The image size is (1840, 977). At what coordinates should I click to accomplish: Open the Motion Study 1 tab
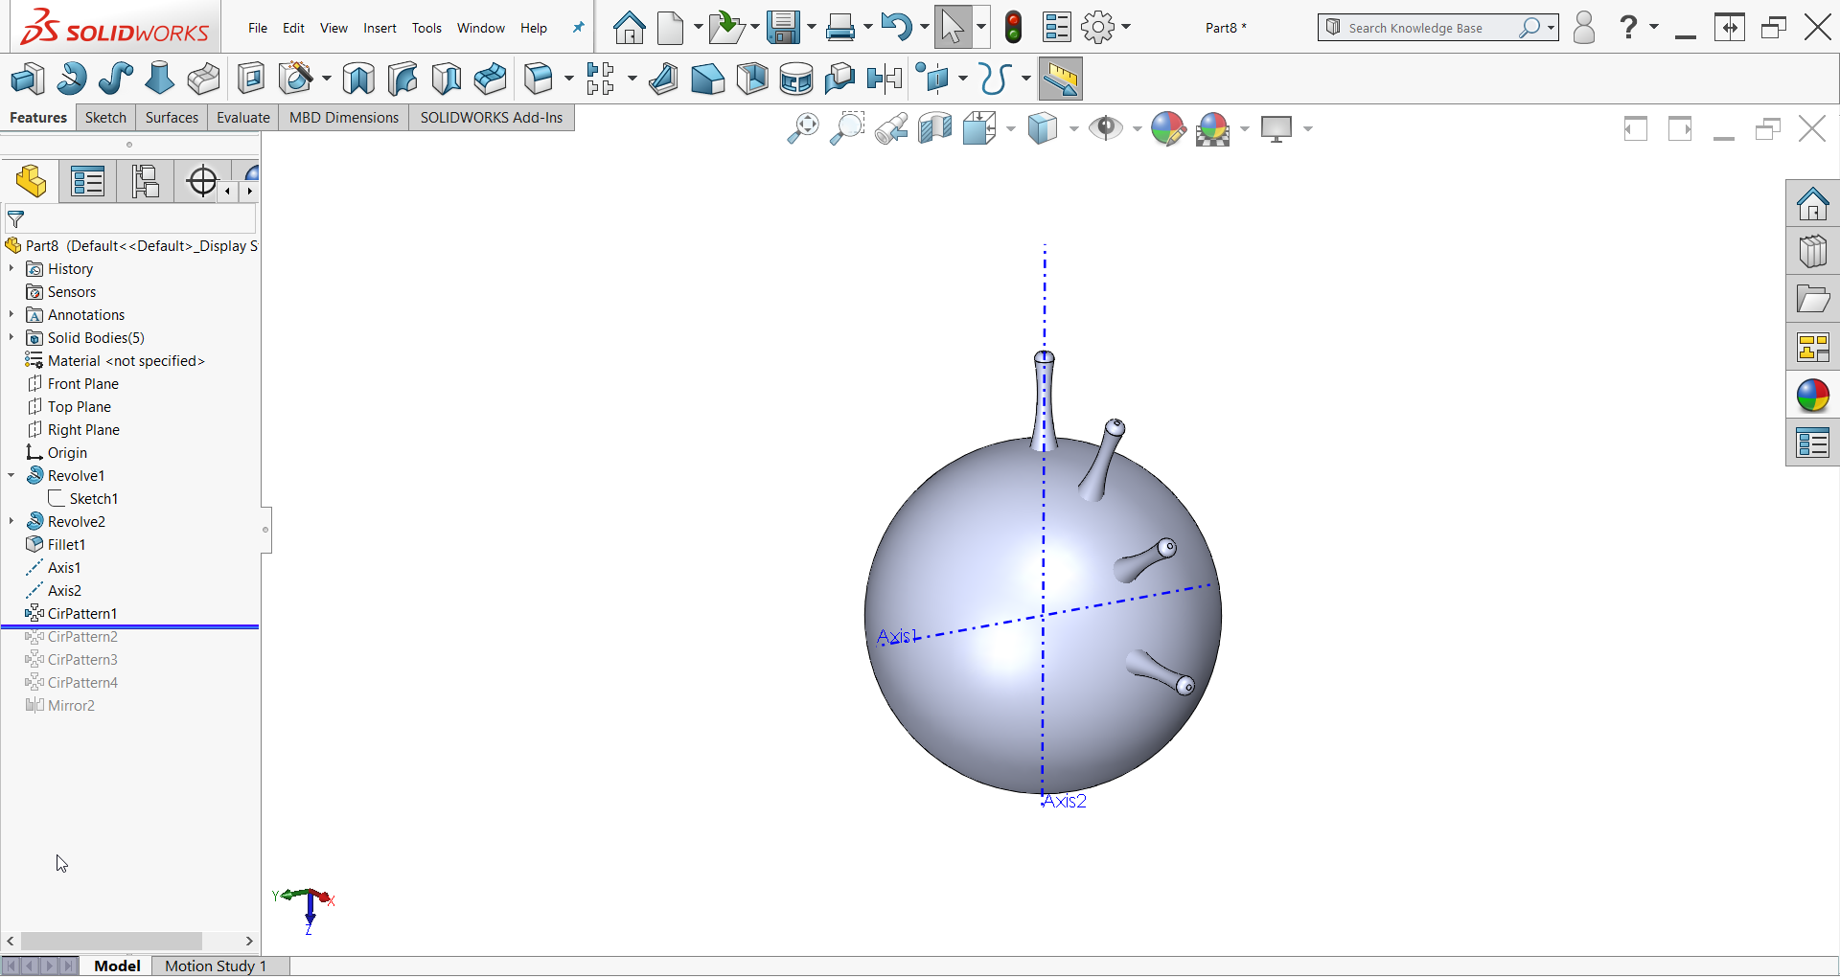(x=215, y=966)
